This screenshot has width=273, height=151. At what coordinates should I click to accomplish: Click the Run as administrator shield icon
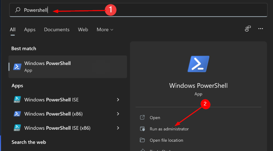click(x=142, y=129)
